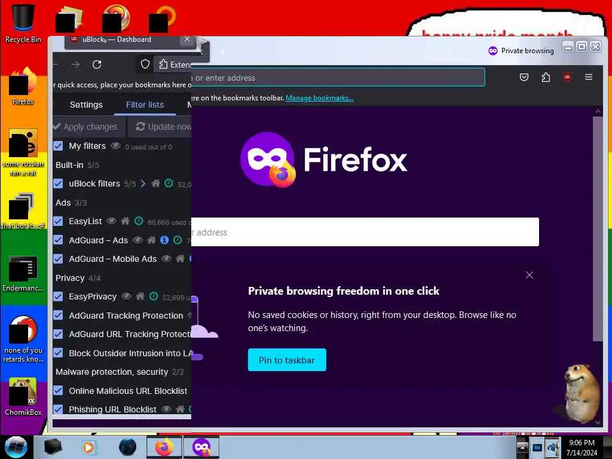
Task: Uncheck the AdGuard – Mobile Ads checkbox
Action: pyautogui.click(x=58, y=259)
